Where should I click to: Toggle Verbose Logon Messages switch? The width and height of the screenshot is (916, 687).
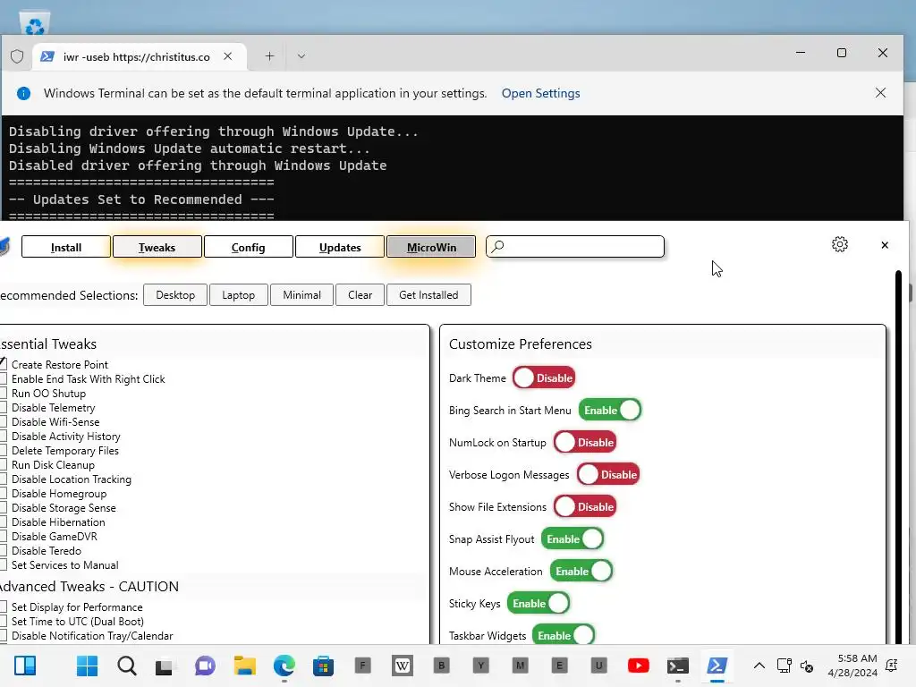(608, 474)
